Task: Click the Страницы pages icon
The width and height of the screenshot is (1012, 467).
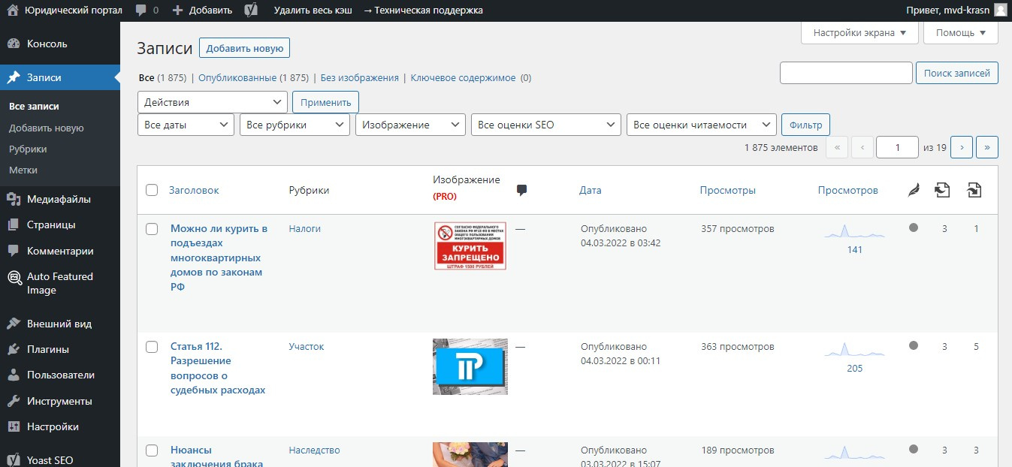Action: pyautogui.click(x=14, y=224)
